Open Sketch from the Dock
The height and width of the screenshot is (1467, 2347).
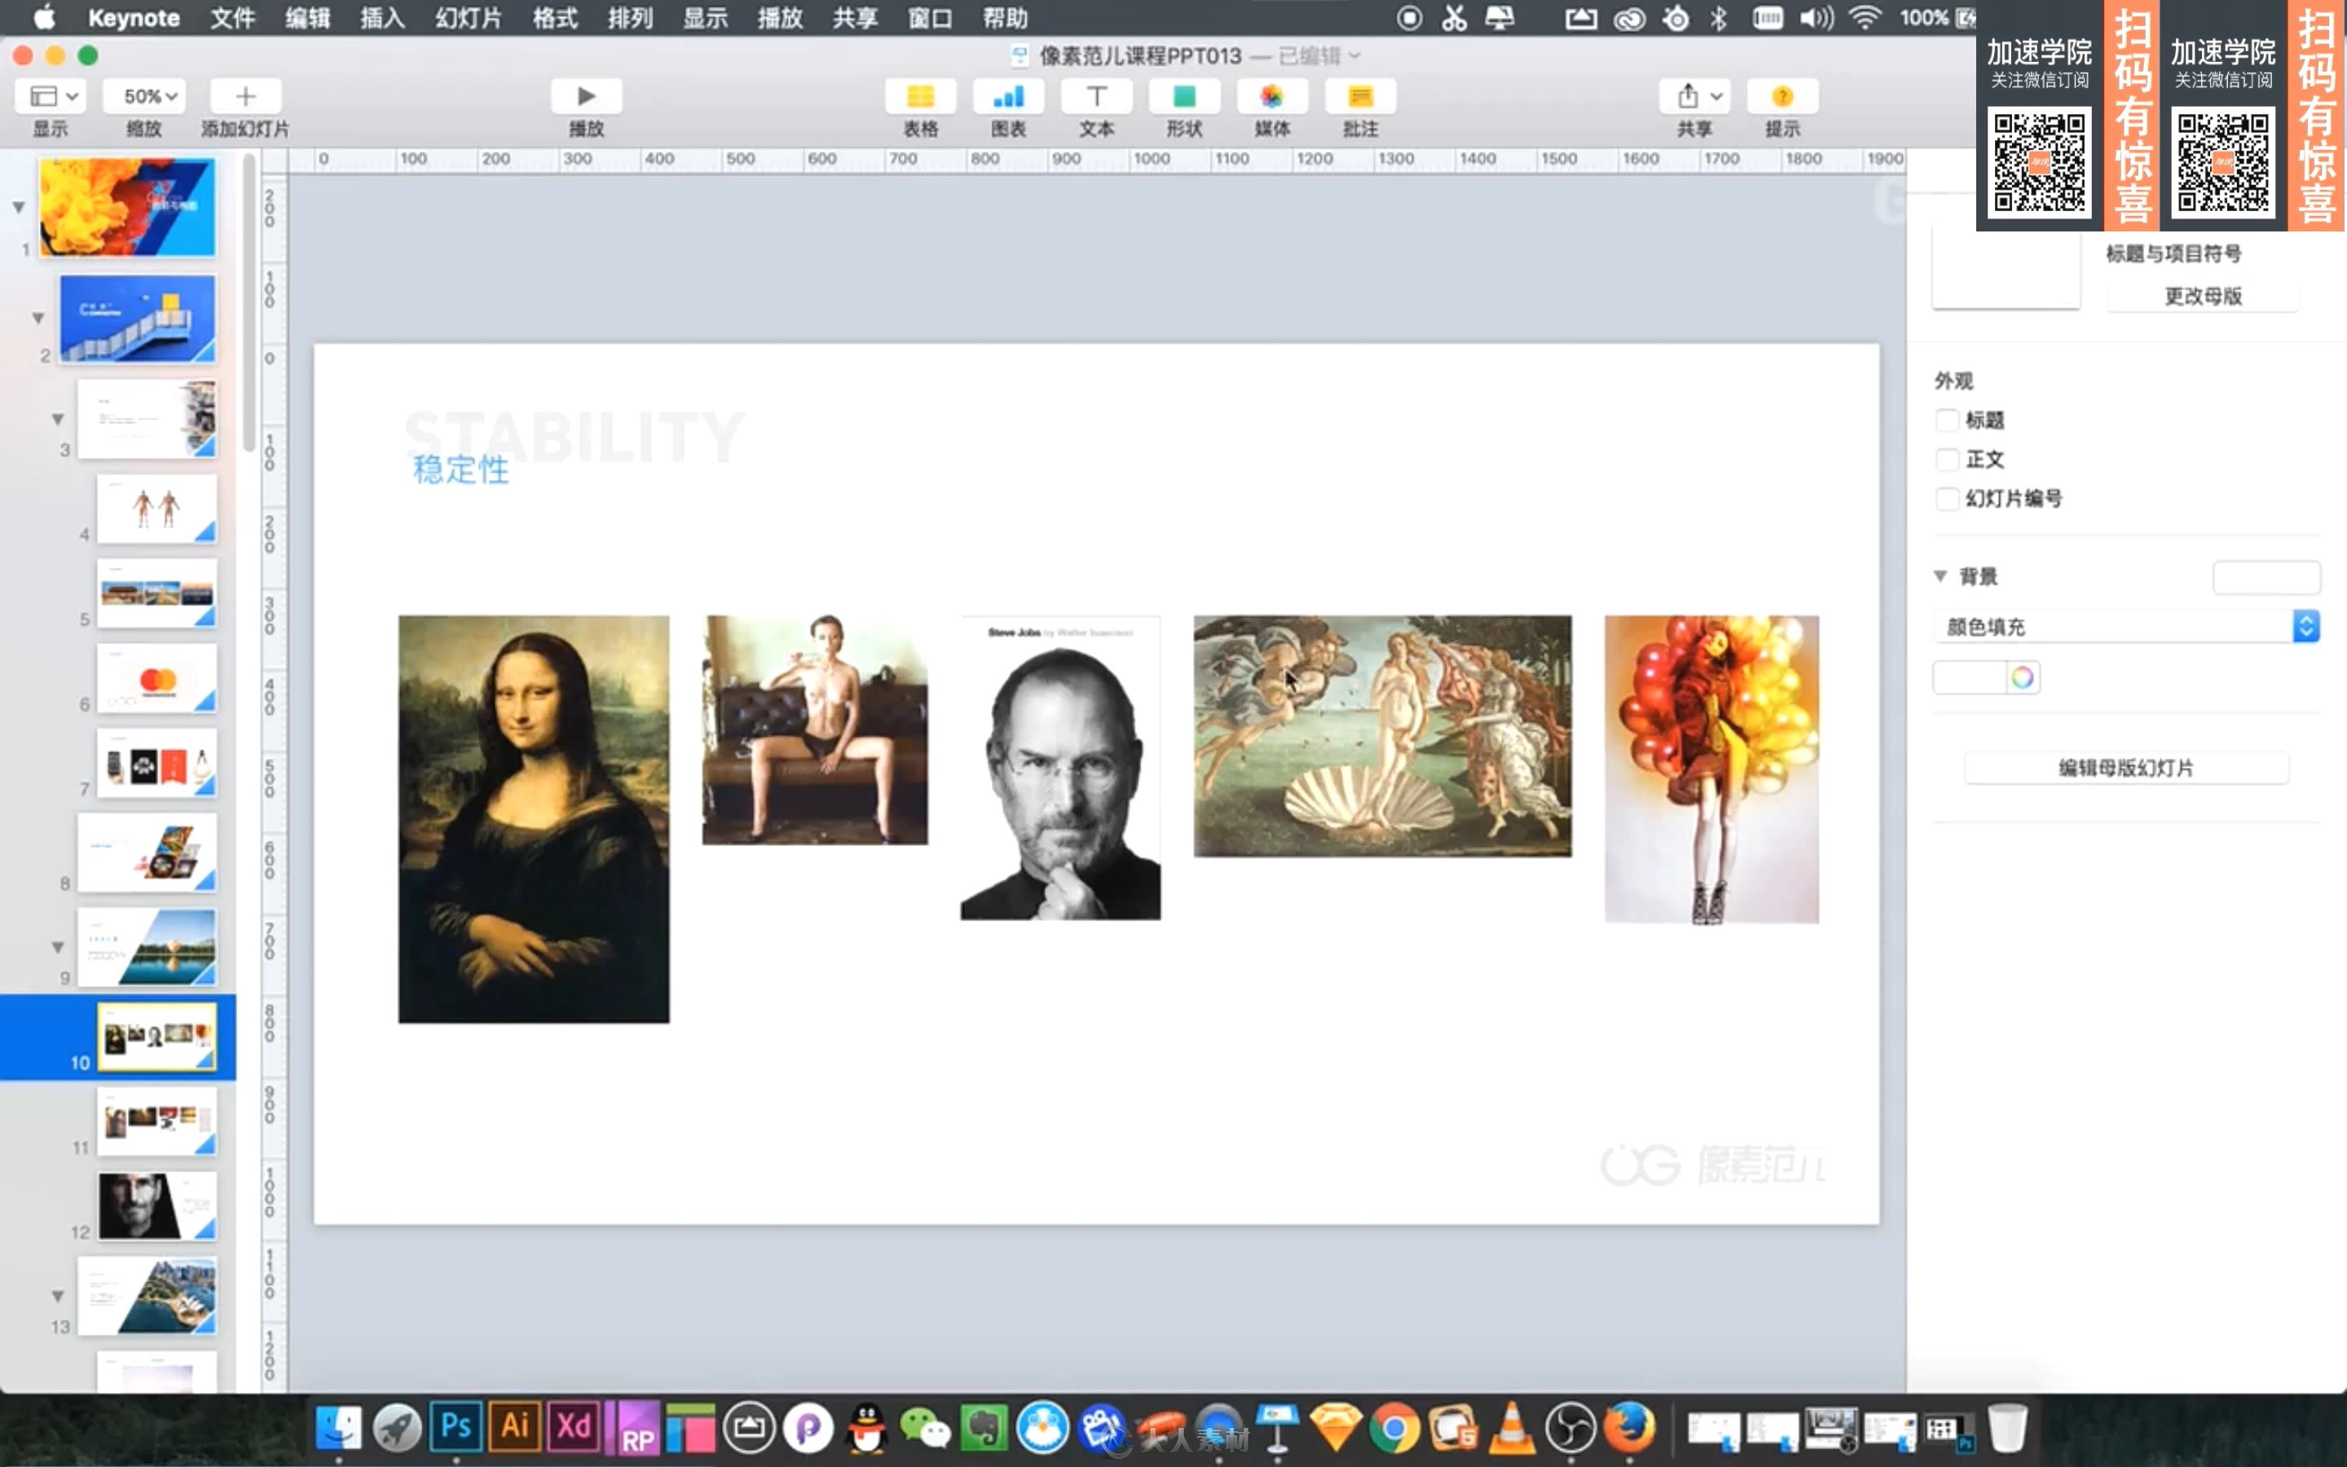coord(1336,1428)
